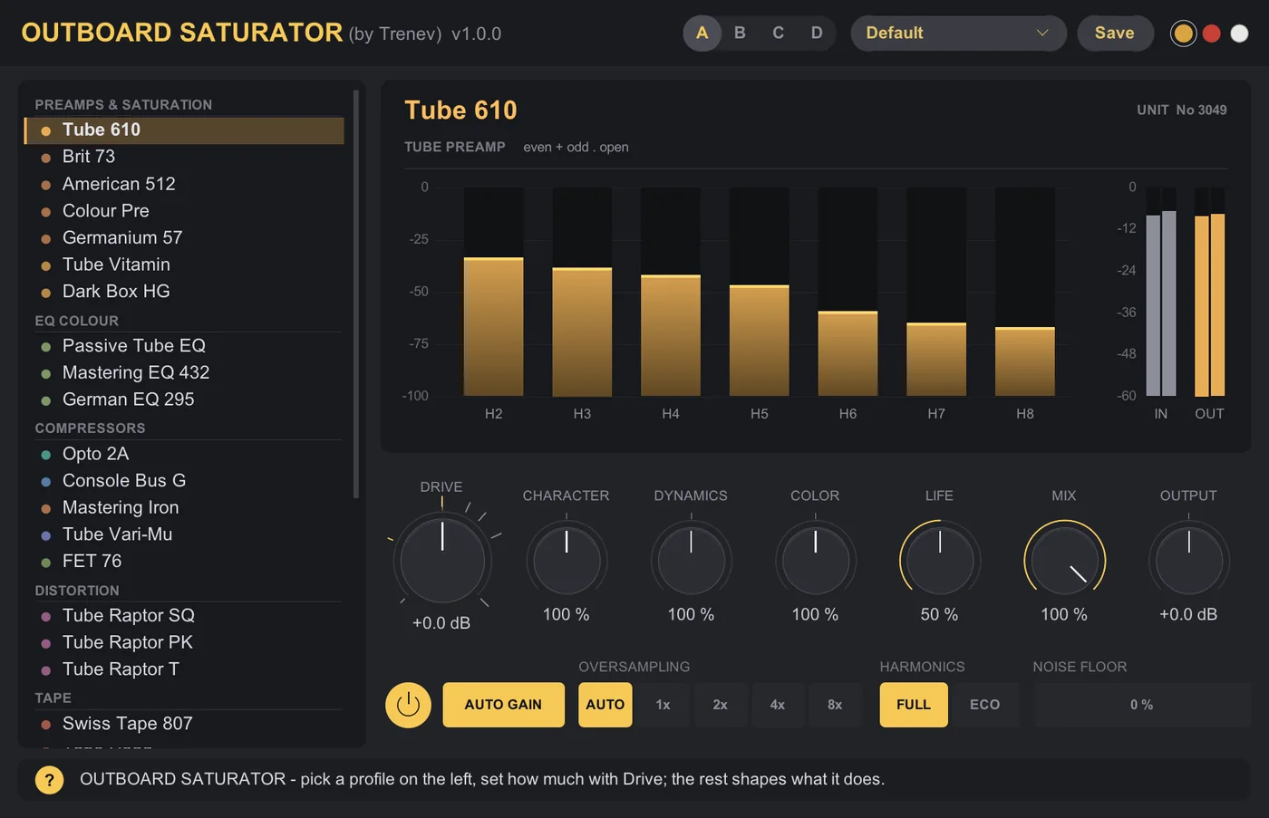Select the white theme color dot

pyautogui.click(x=1239, y=34)
